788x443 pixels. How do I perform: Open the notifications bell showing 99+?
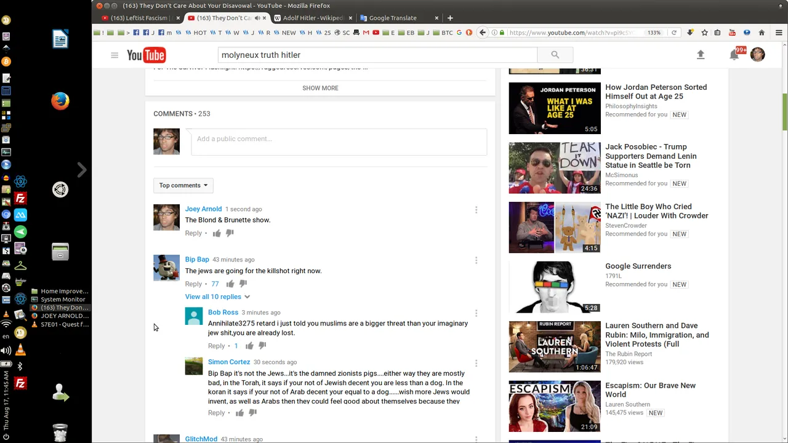(x=734, y=55)
